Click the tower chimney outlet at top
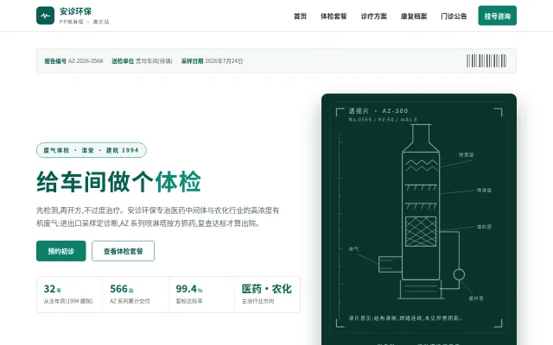553x345 pixels. pos(421,138)
